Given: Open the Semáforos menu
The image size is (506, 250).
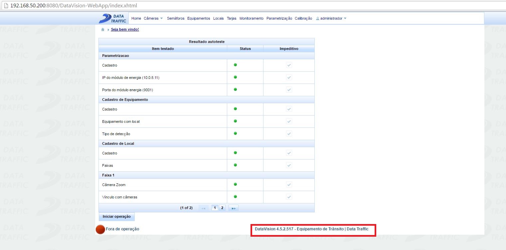Looking at the screenshot, I should click(x=176, y=19).
